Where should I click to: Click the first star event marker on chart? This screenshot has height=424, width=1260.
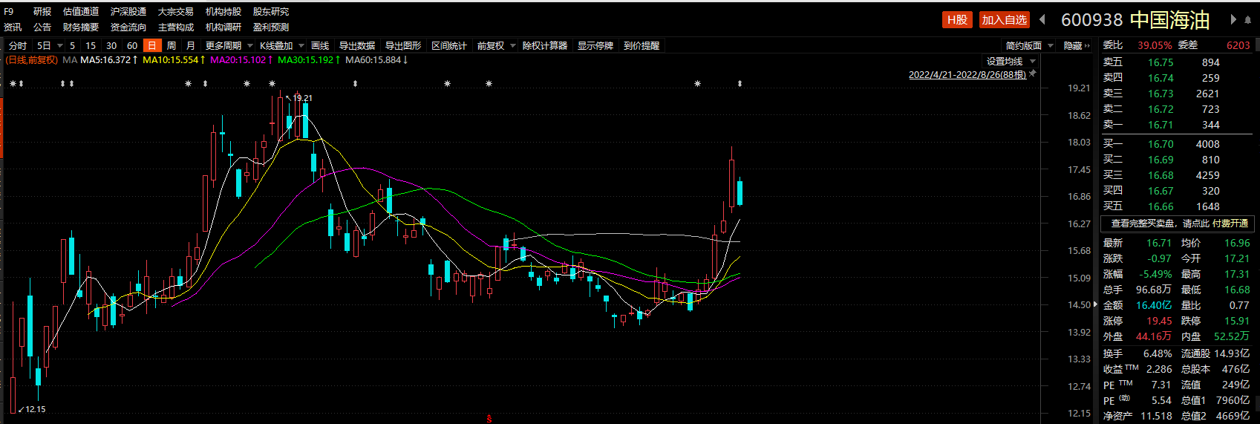tap(13, 84)
